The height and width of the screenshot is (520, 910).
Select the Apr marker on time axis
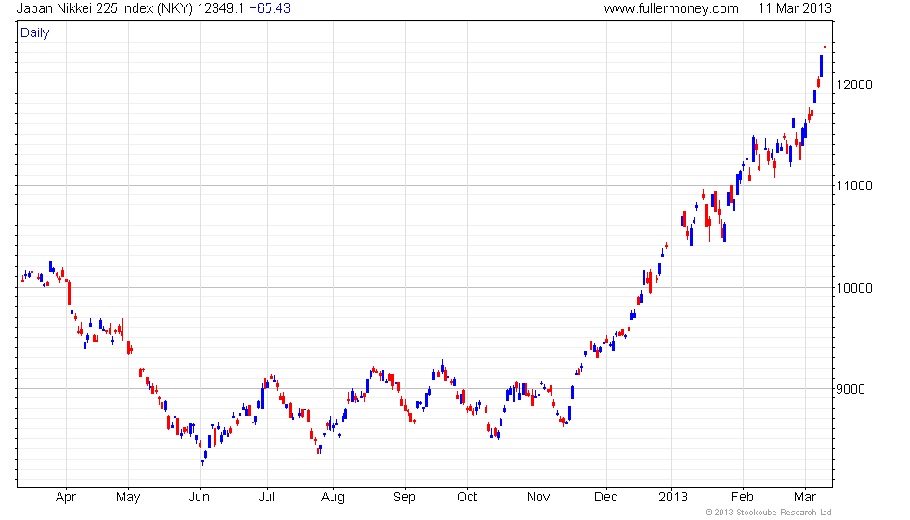tap(66, 497)
